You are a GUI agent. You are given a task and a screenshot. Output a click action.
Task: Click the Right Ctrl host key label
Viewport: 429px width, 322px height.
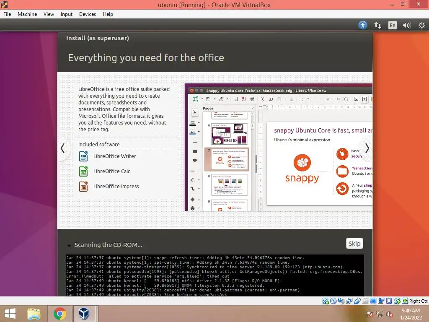[x=419, y=301]
